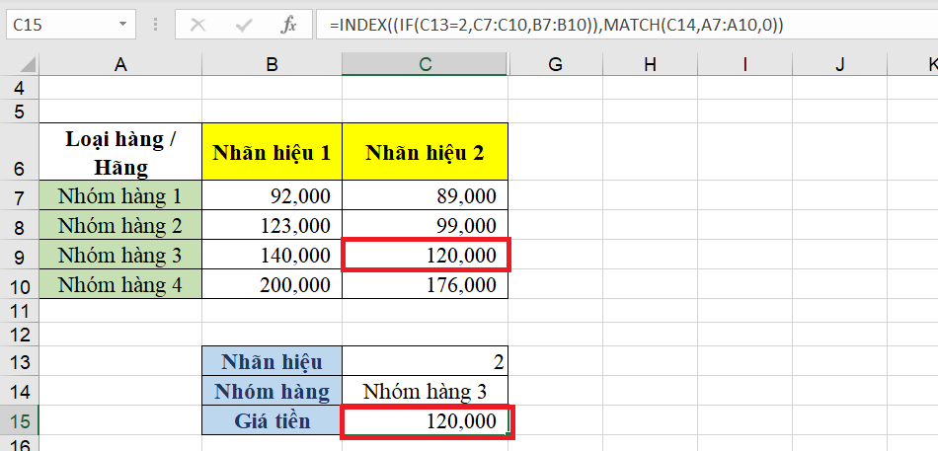The height and width of the screenshot is (451, 938).
Task: Select the Loại hàng / Hãng header cell
Action: click(x=120, y=152)
